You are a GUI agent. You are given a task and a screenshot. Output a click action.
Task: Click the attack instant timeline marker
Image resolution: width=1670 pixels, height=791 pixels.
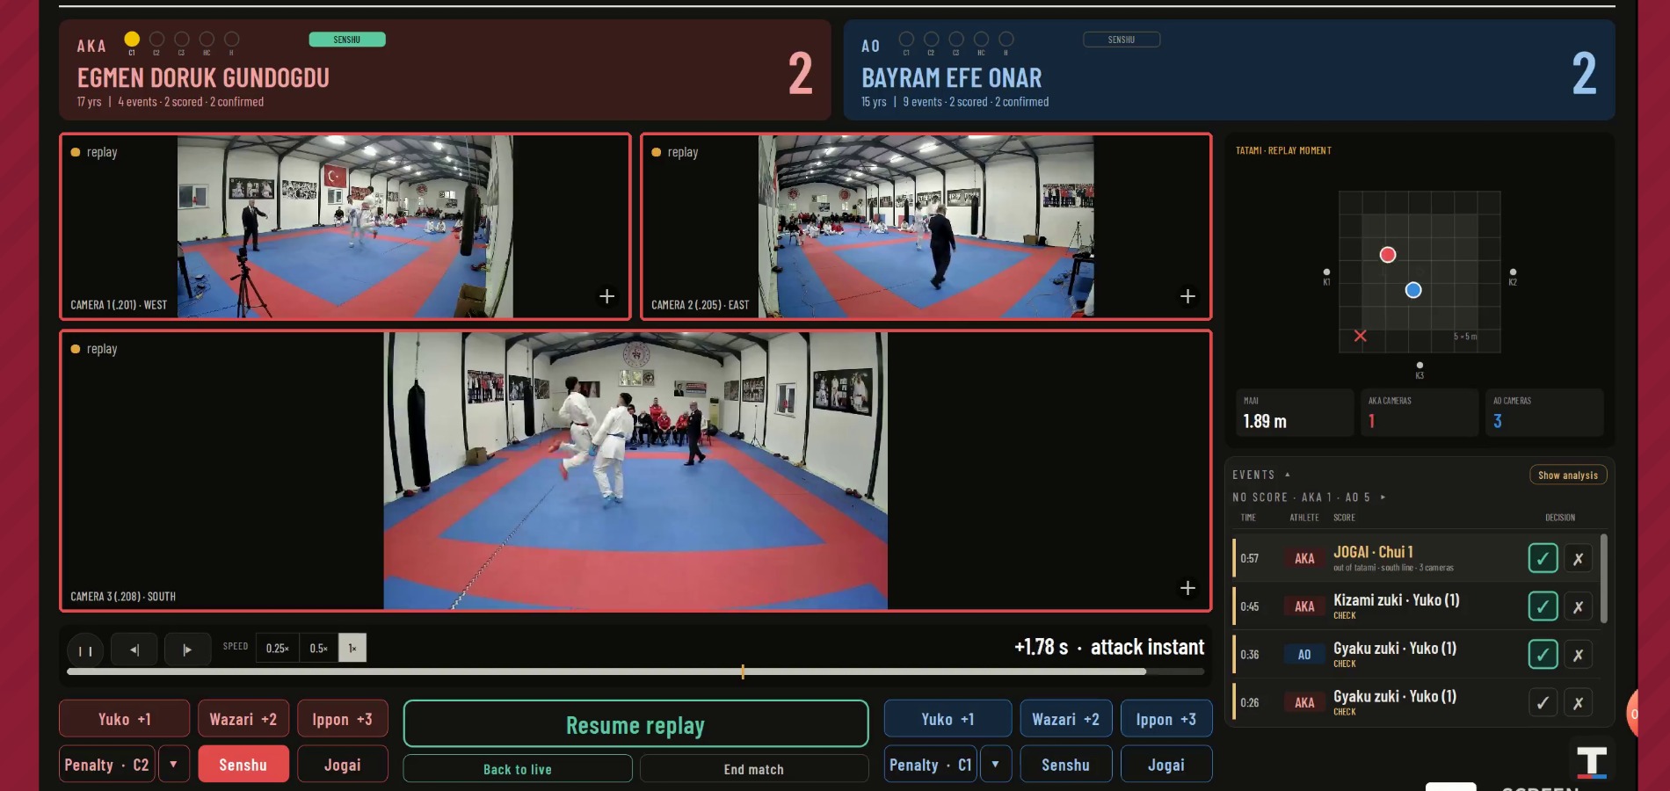click(x=743, y=671)
